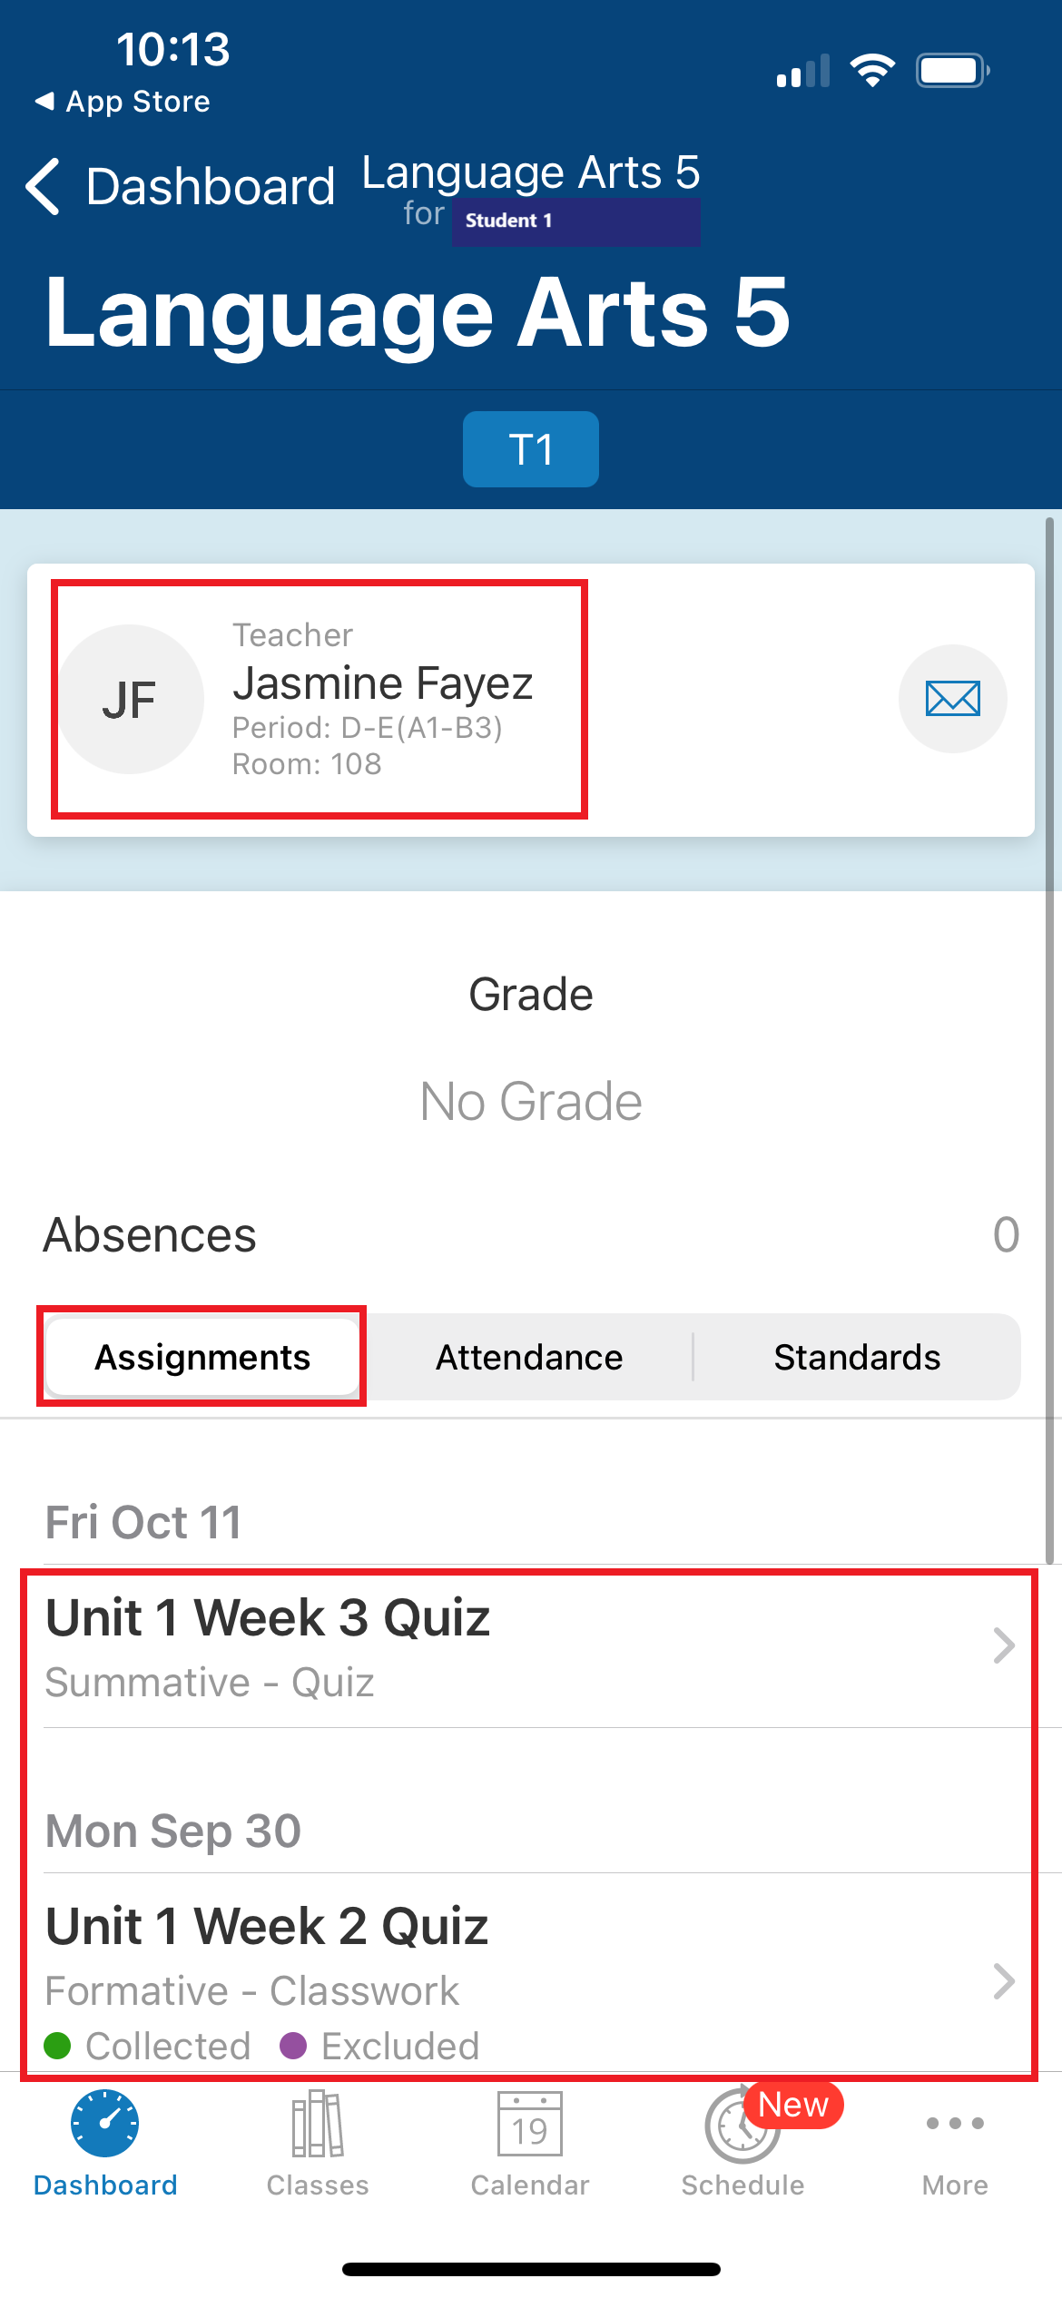Open the Schedule clock icon
Screen dimensions: 1062x2298
point(742,2126)
